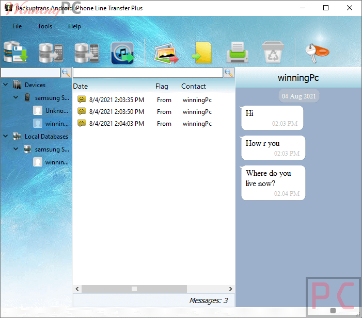Close the Backuptrans window

pyautogui.click(x=349, y=8)
